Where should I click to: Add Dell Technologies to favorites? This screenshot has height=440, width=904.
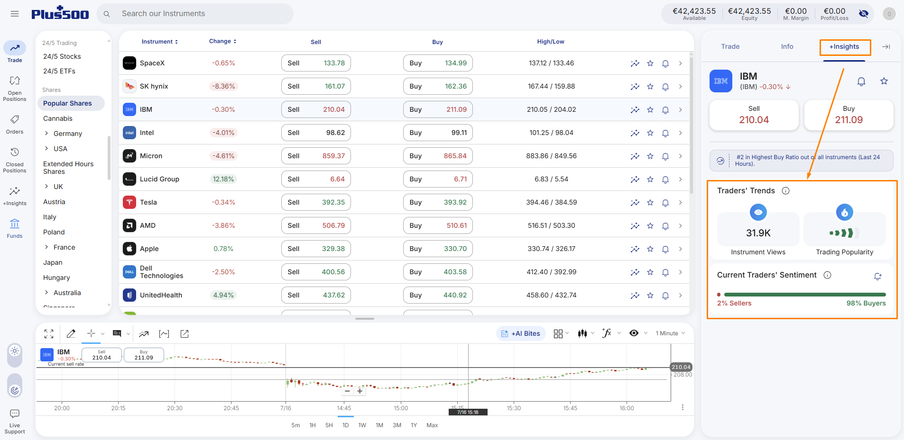coord(650,272)
